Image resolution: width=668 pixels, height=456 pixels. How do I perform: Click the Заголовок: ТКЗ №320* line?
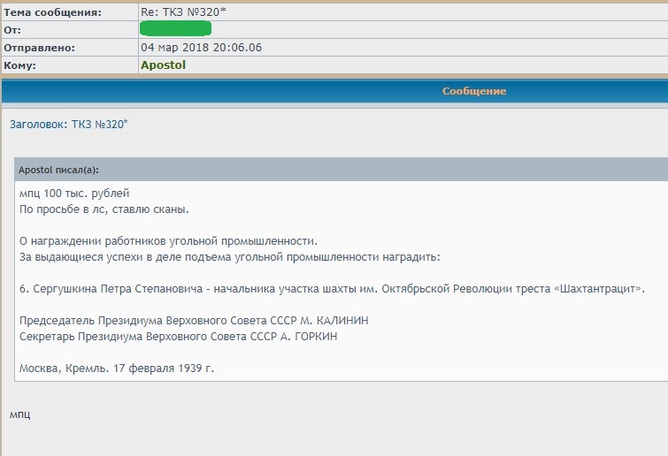coord(68,125)
